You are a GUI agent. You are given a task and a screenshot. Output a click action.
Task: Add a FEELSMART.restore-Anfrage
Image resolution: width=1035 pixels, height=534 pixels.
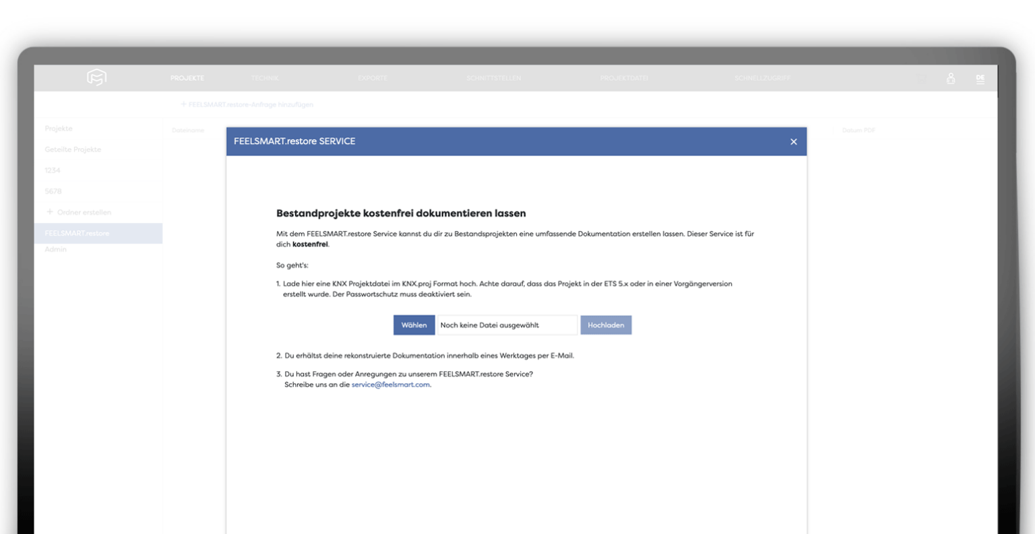(247, 104)
